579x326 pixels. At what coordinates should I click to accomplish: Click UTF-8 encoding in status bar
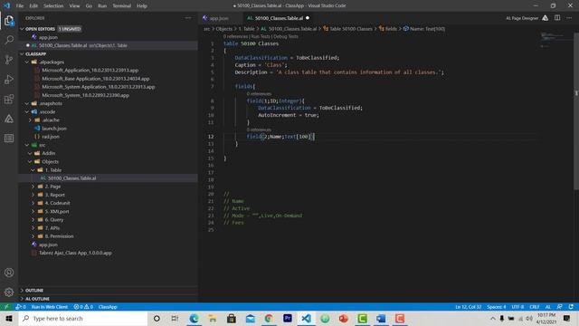tap(517, 307)
